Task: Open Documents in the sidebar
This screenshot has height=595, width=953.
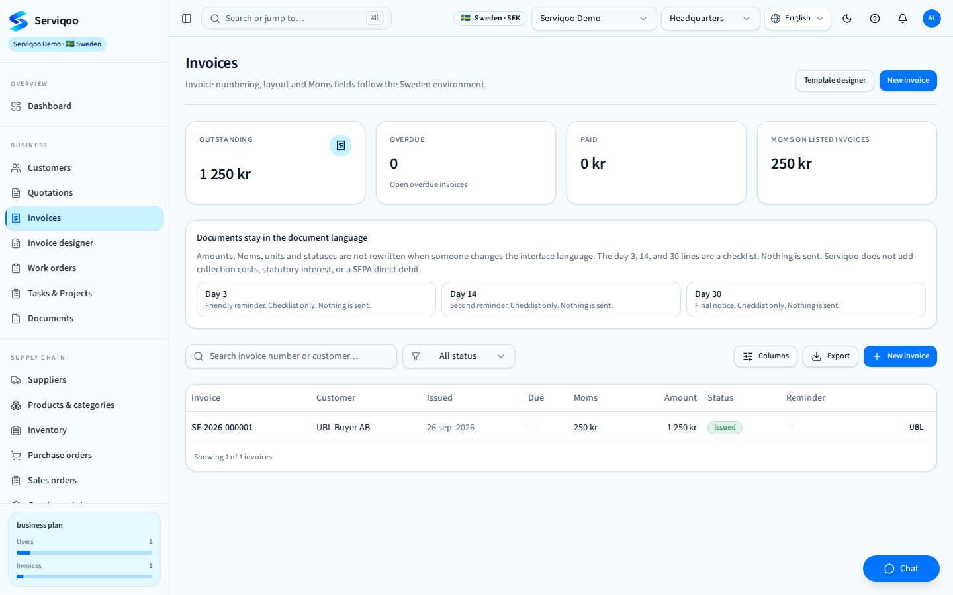Action: tap(85, 319)
